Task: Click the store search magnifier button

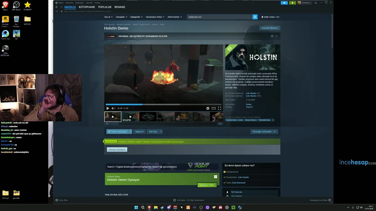Action: click(255, 17)
